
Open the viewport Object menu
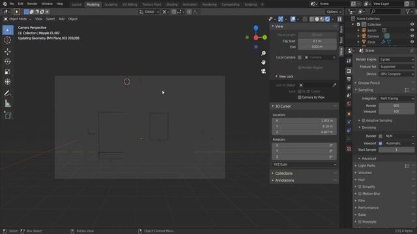(72, 19)
